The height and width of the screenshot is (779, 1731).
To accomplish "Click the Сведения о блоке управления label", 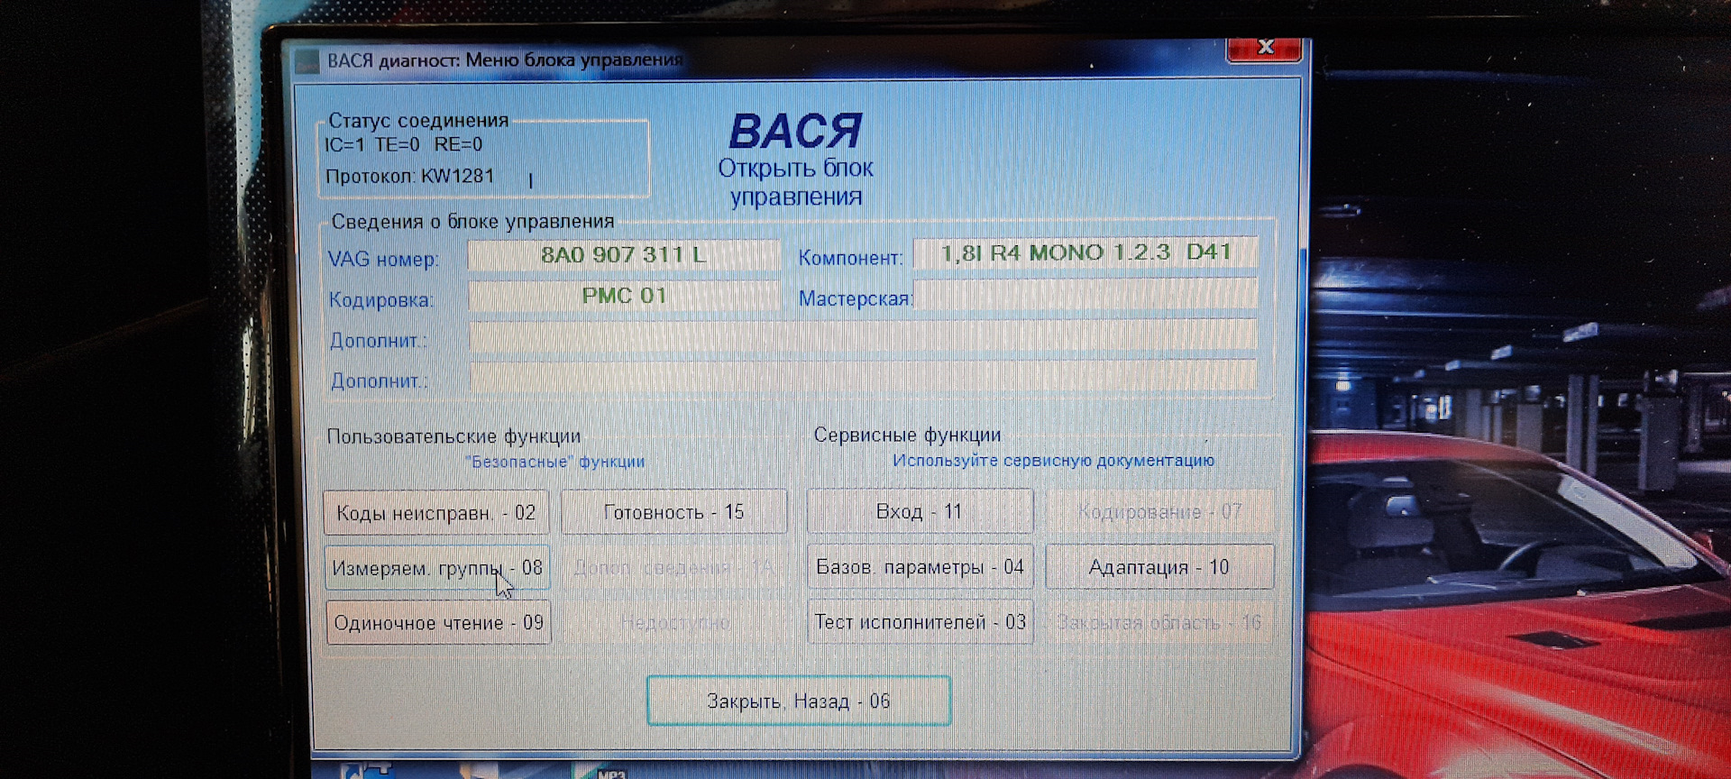I will (x=472, y=222).
